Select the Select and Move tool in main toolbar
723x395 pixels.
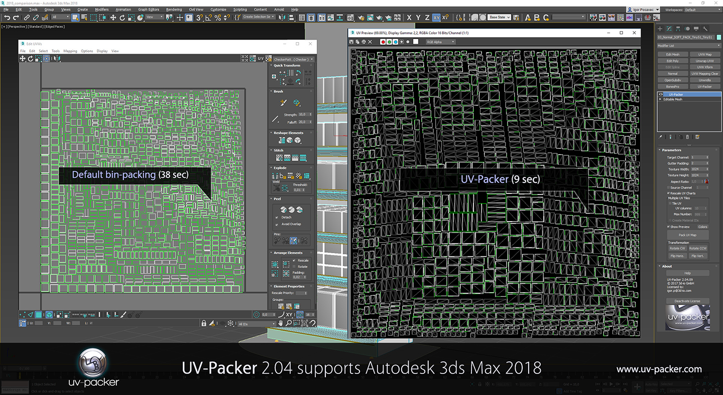tap(113, 18)
